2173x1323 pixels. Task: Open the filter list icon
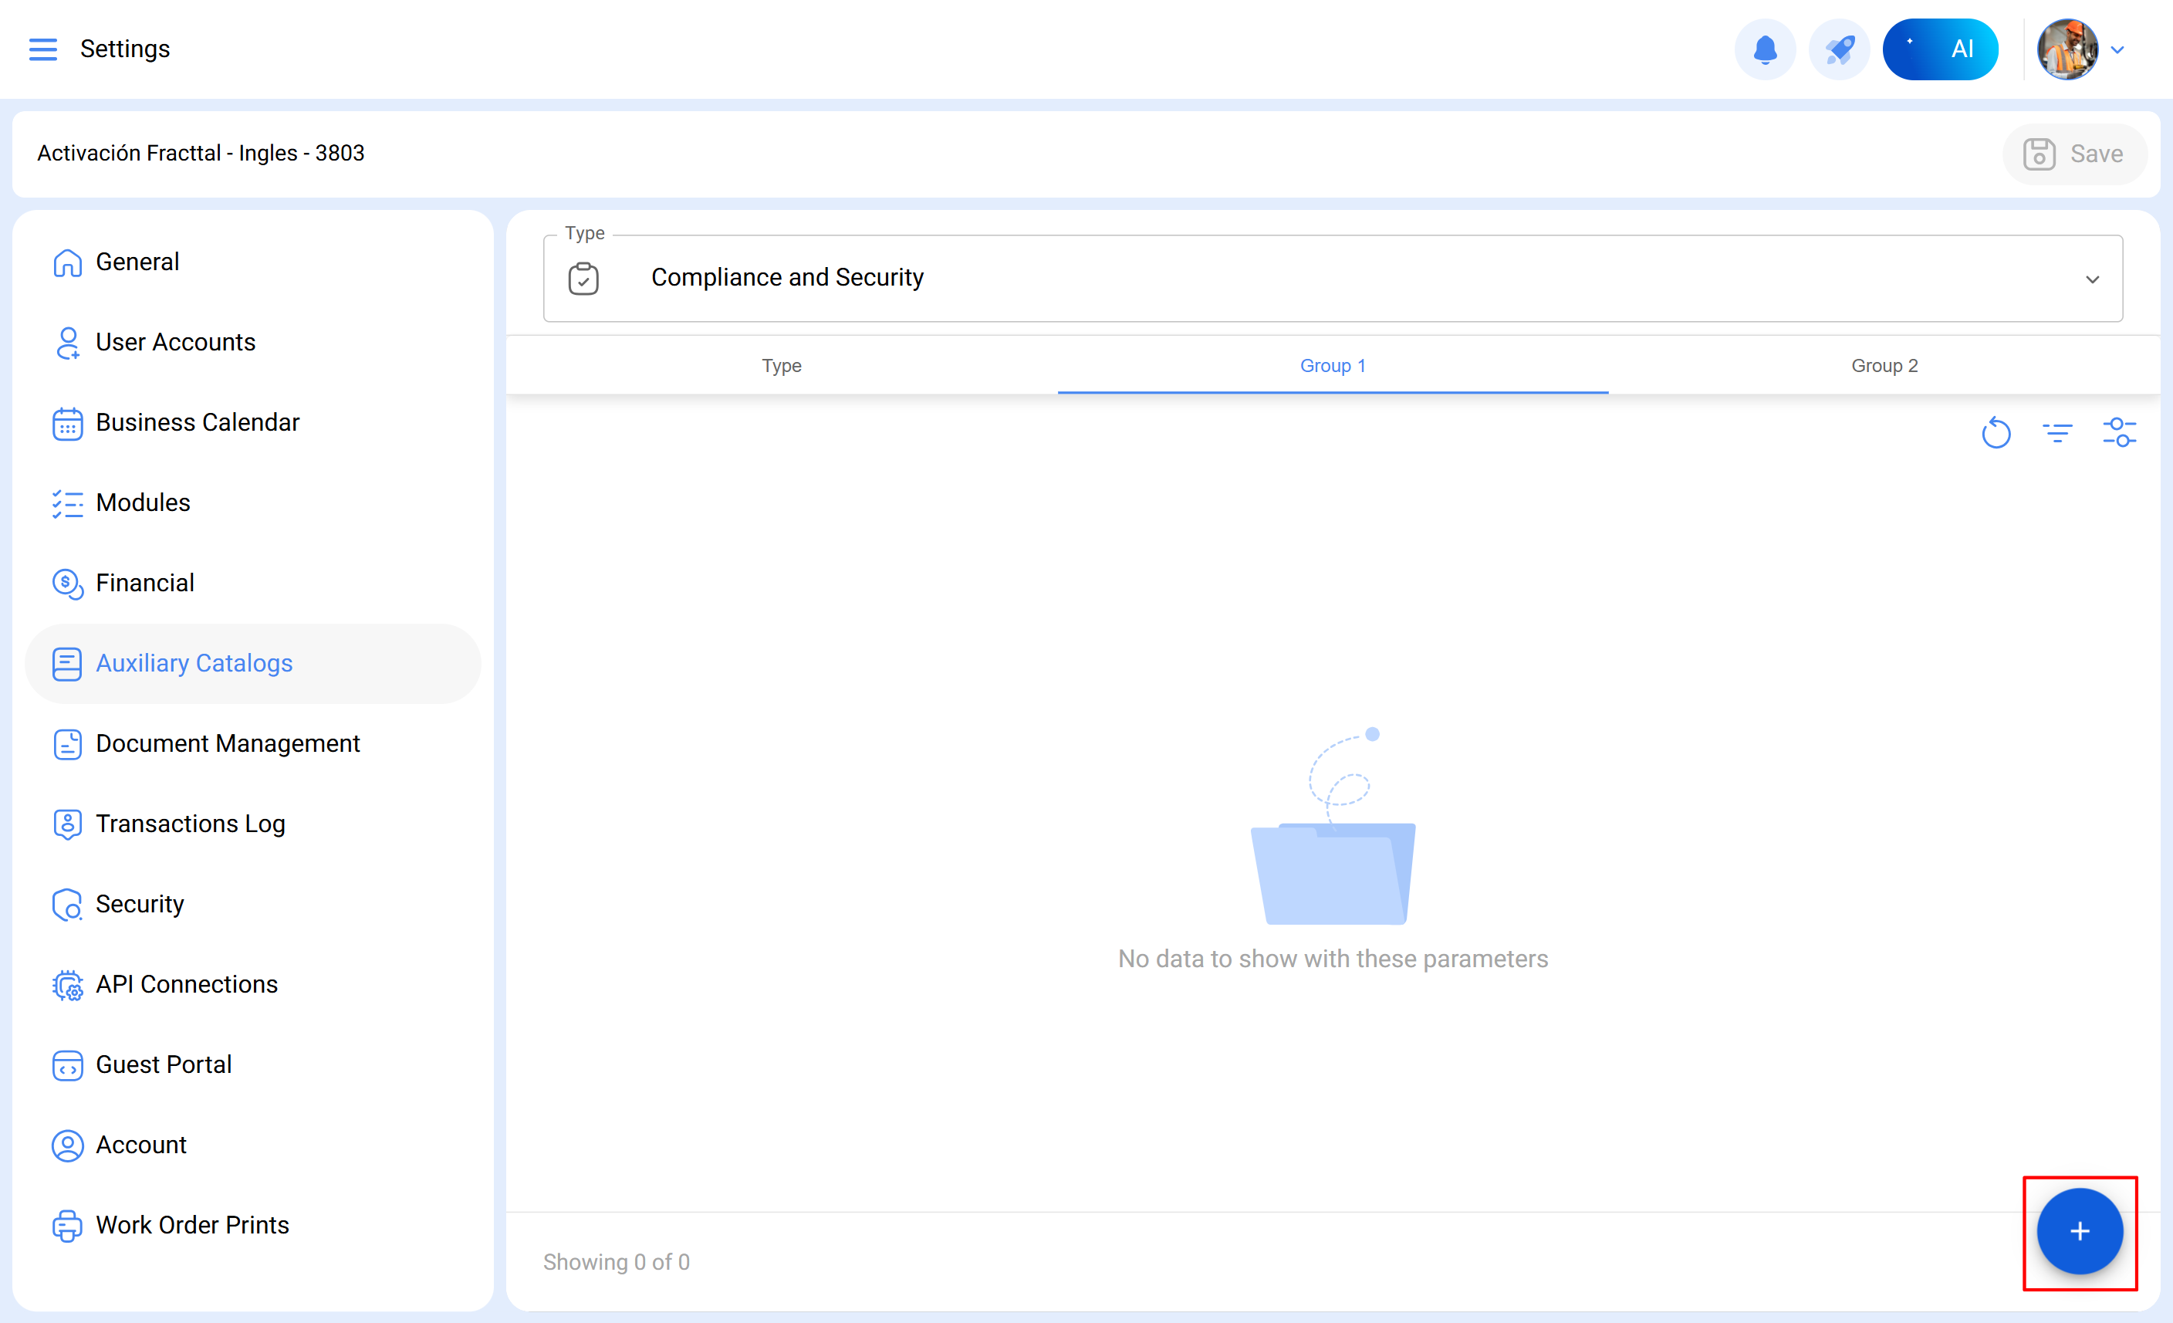point(2057,433)
